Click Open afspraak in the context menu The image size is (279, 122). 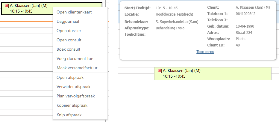point(70,78)
